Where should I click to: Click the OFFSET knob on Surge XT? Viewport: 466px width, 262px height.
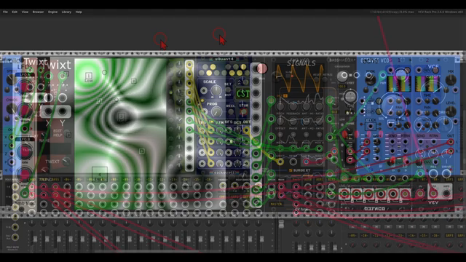280,122
